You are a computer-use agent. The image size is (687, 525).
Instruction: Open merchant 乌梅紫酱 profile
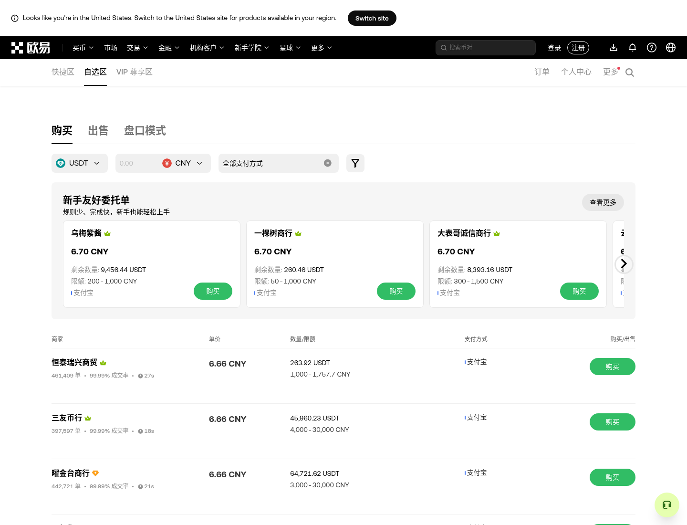tap(86, 233)
